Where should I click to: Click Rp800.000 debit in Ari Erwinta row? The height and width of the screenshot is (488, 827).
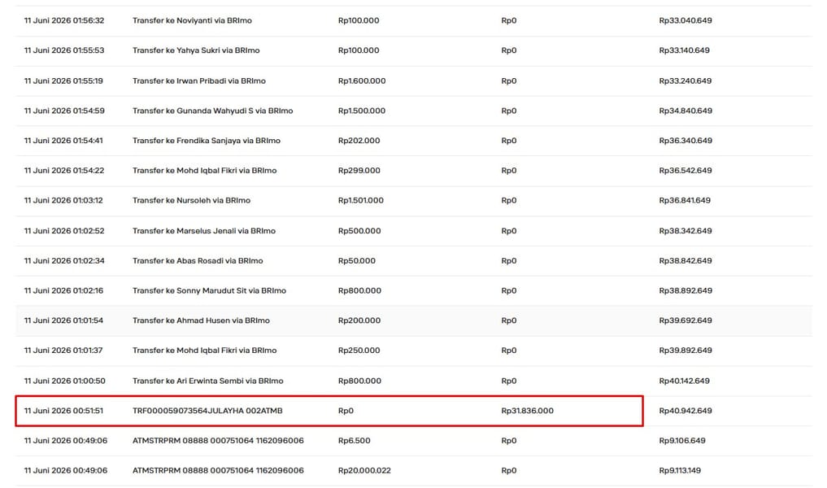(359, 381)
